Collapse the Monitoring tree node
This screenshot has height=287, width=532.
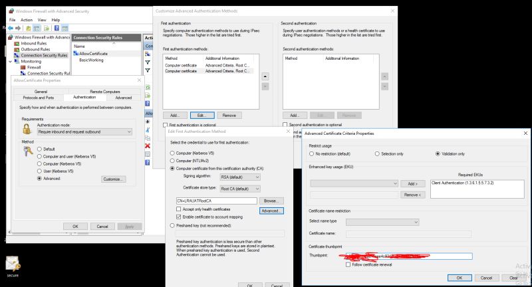(x=10, y=62)
